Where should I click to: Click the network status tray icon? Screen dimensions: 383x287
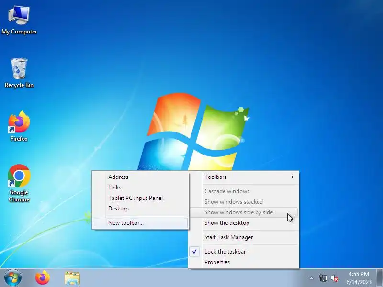point(323,278)
